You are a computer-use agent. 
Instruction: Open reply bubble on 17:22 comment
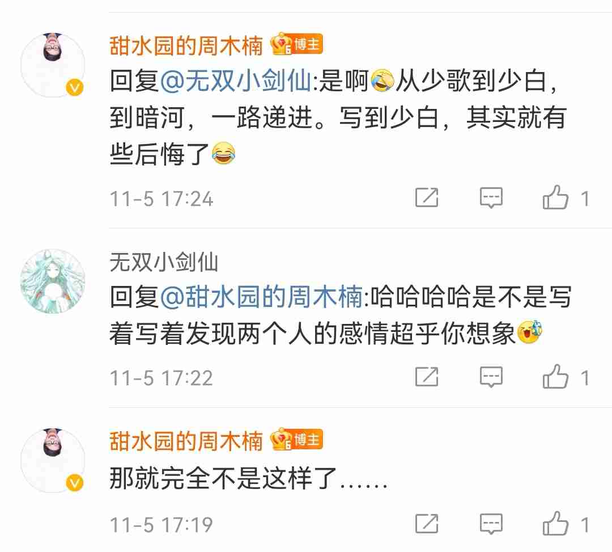491,377
